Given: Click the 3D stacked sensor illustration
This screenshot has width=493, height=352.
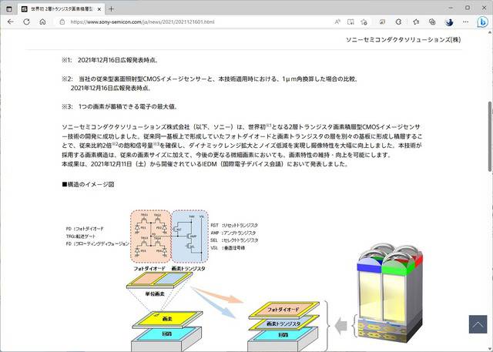Looking at the screenshot, I should (388, 293).
